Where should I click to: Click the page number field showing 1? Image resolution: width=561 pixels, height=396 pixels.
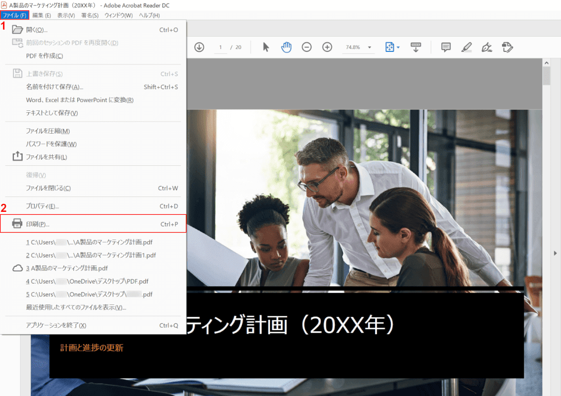click(x=221, y=47)
